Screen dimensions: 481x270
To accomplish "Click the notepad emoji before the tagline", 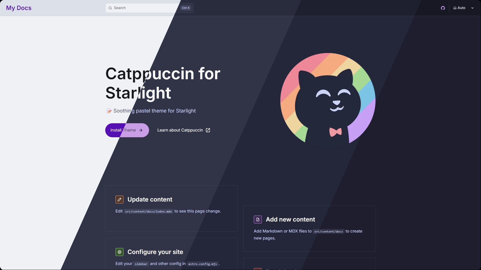I will click(109, 111).
